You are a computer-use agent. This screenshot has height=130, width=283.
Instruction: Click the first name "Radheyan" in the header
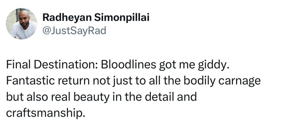click(x=67, y=18)
